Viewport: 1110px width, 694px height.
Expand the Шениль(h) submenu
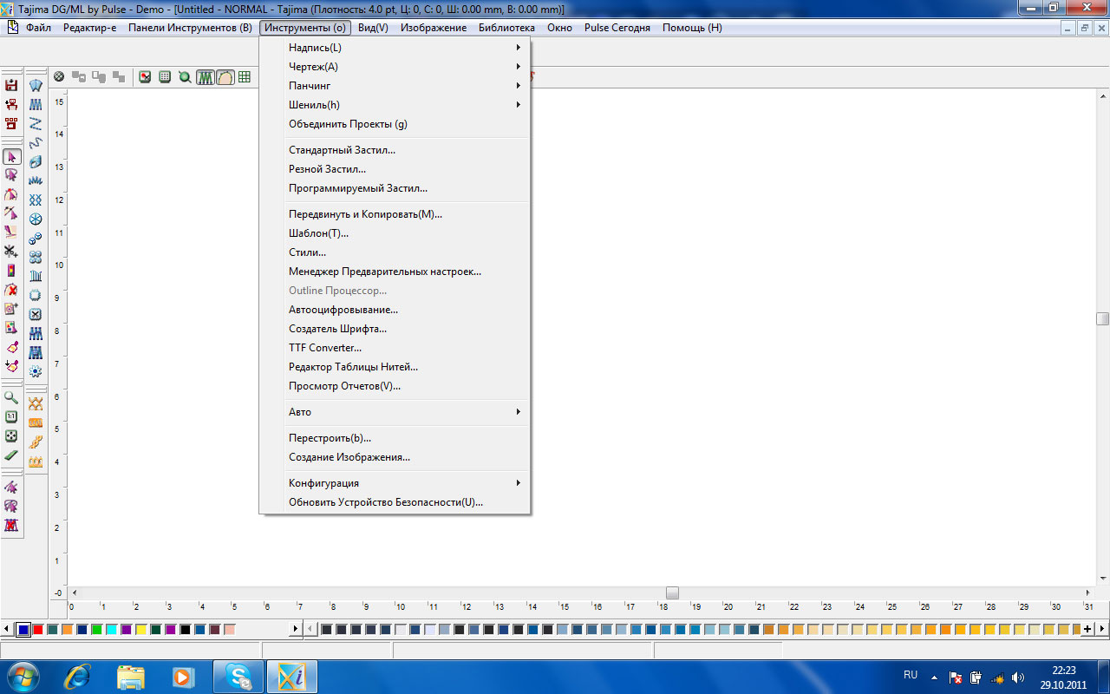click(x=395, y=105)
